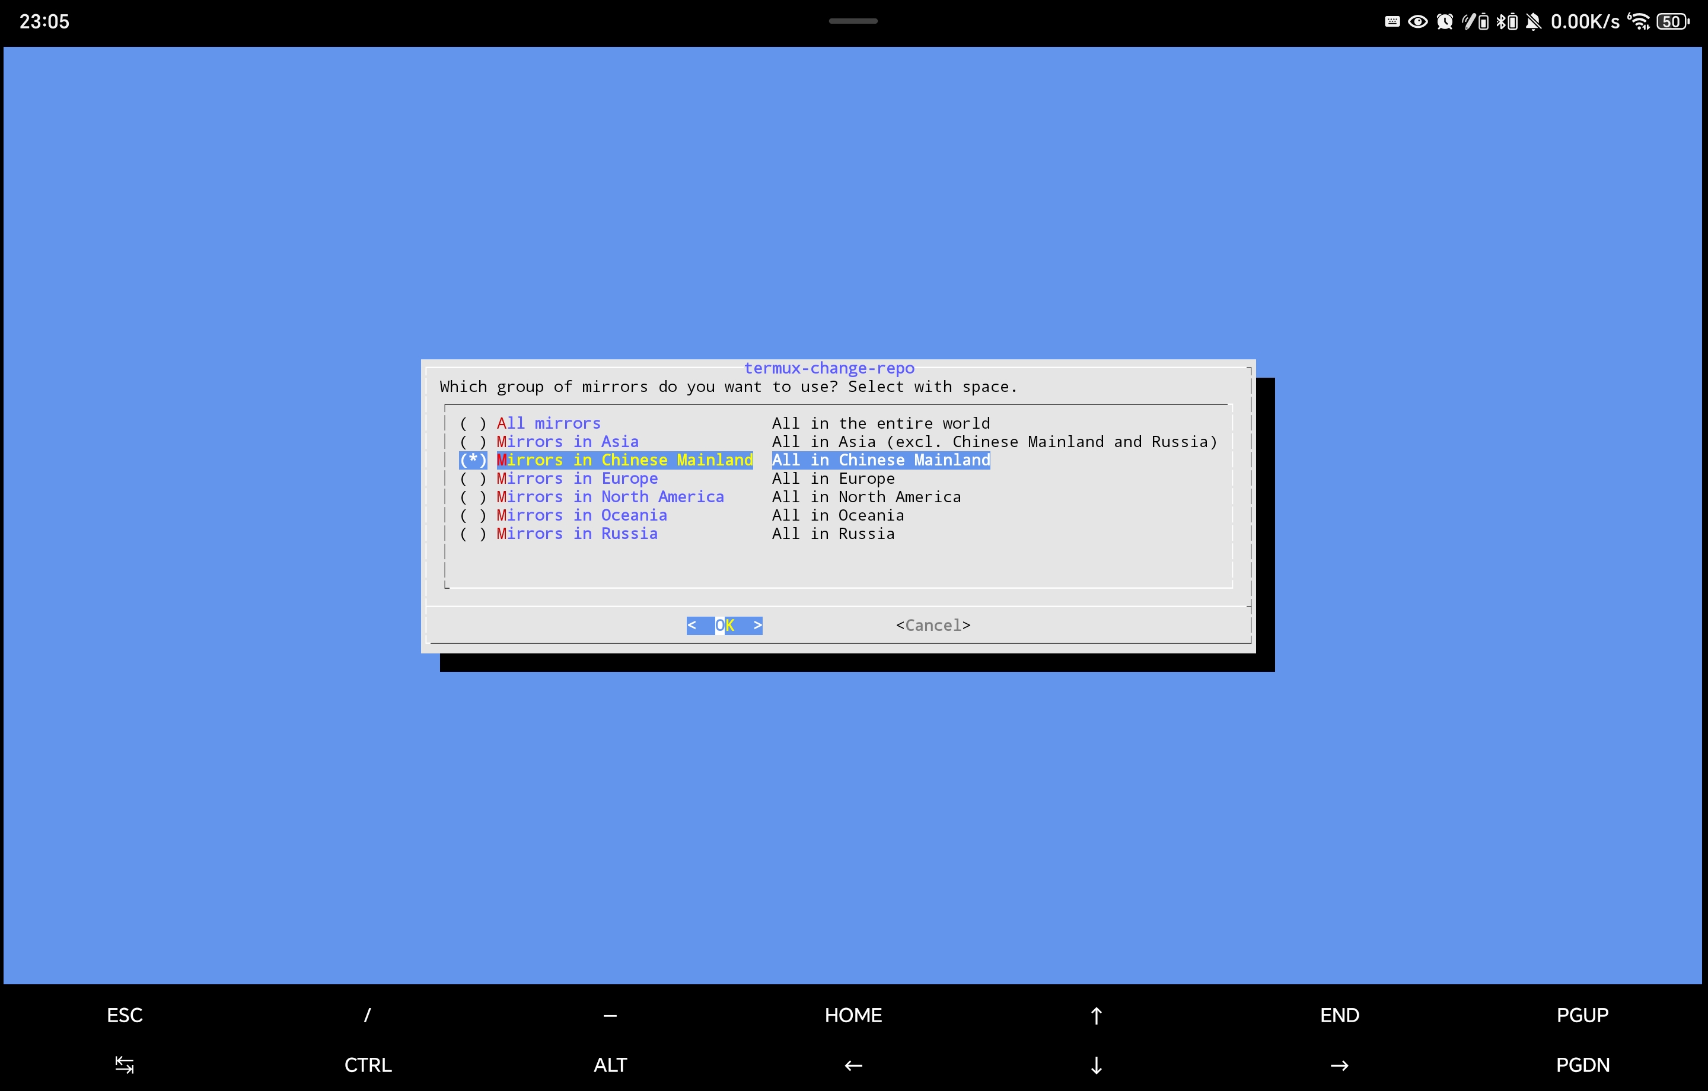Viewport: 1708px width, 1091px height.
Task: Toggle the ALT modifier key
Action: click(610, 1065)
